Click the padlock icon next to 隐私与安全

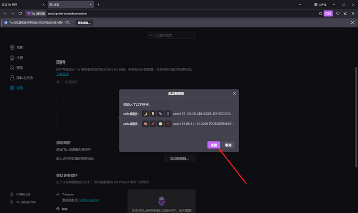(x=12, y=78)
